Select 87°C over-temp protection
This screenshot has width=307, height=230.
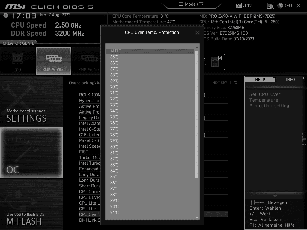(150, 189)
